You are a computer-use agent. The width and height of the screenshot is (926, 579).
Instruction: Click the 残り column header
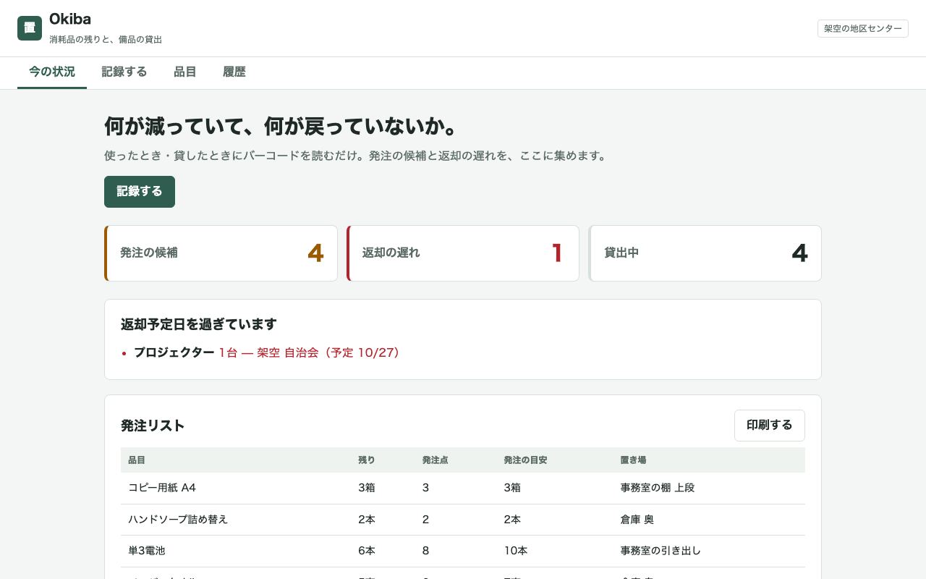(367, 460)
